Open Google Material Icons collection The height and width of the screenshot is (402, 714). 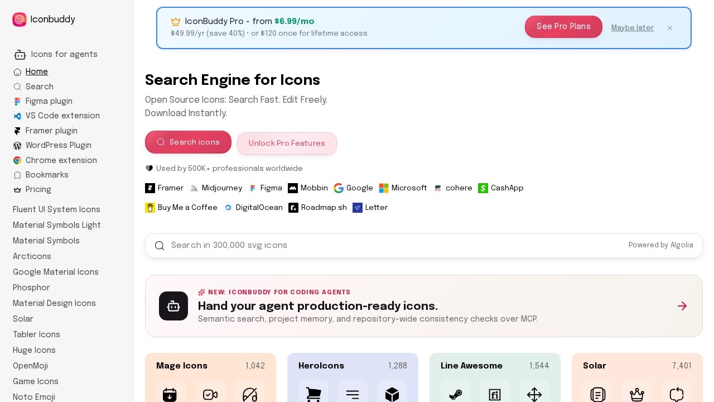(x=56, y=272)
